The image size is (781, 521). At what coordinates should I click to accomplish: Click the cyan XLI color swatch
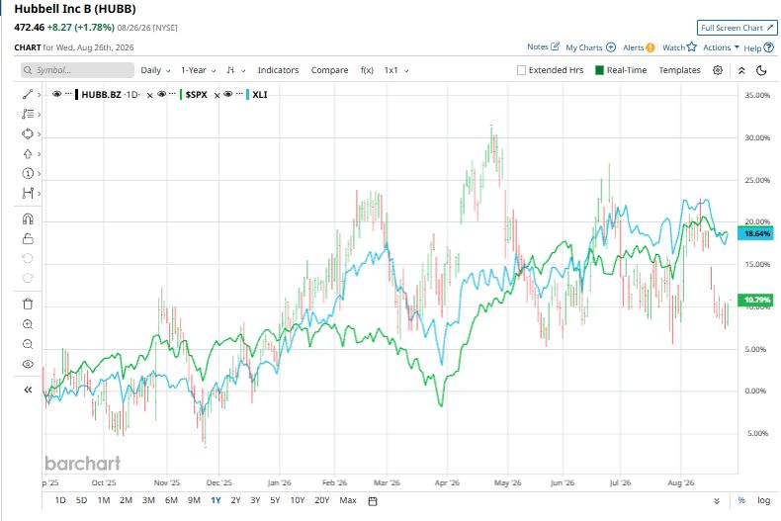pos(247,95)
